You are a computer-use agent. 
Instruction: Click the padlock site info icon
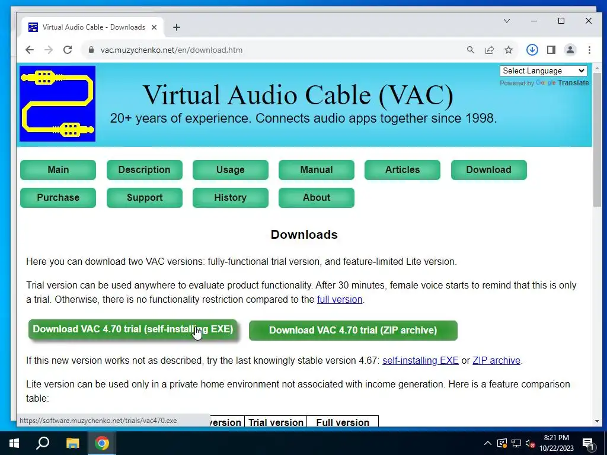pyautogui.click(x=91, y=50)
